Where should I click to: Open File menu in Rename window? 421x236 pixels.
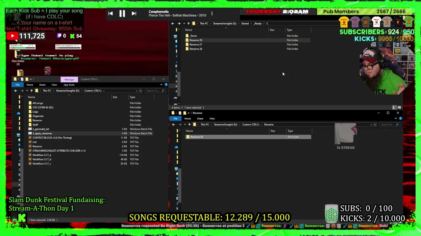tap(175, 119)
